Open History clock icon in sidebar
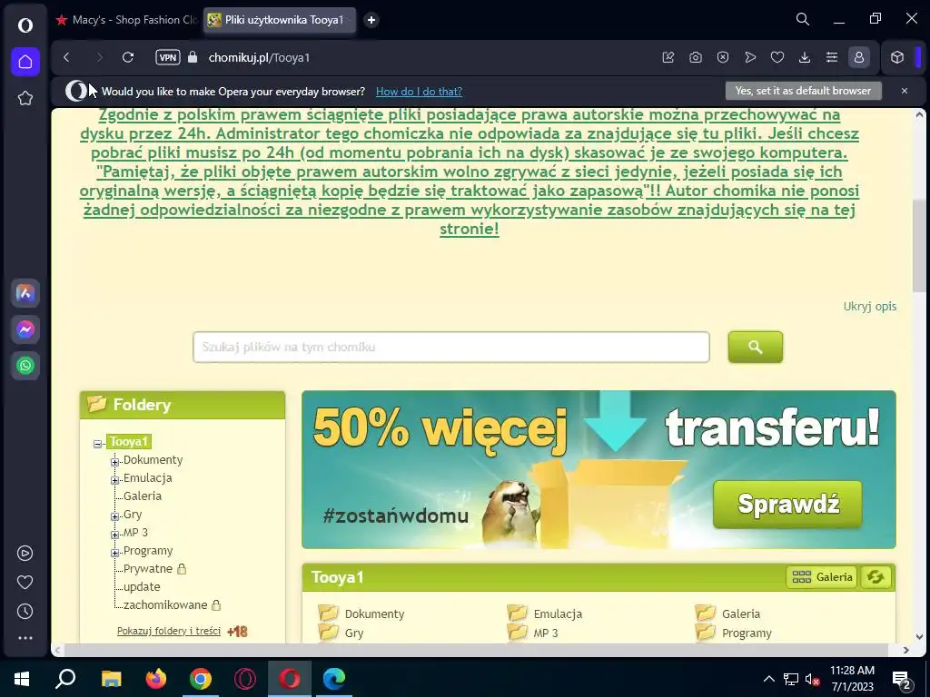 [x=25, y=611]
